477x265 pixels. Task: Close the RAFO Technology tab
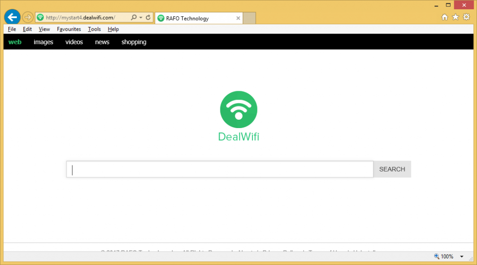[238, 18]
